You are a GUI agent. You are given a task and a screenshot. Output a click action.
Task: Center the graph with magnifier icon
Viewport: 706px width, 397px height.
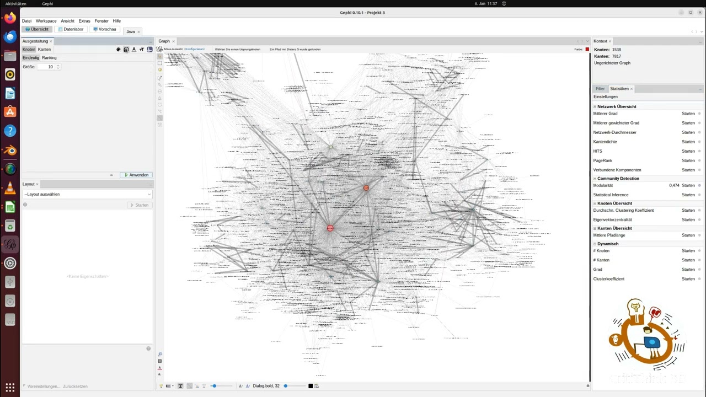tap(160, 354)
